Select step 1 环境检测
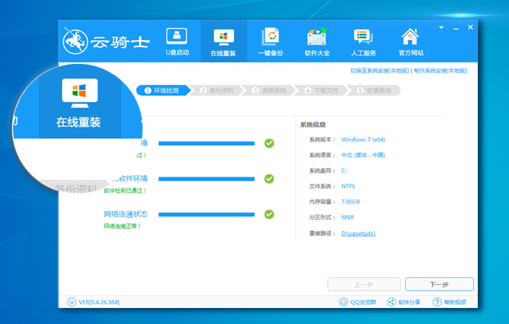 click(164, 91)
